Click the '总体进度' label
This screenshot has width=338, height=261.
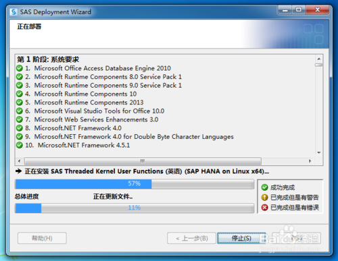[27, 196]
